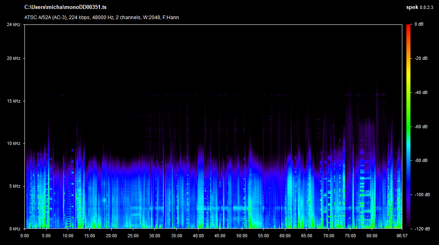Click the AC-3 codec info line
Screen dimensions: 439x245
pos(101,17)
